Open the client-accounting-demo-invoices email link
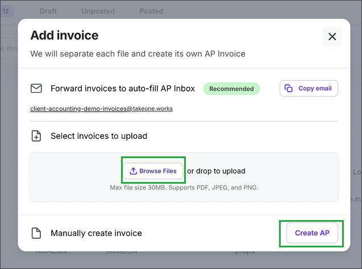Image resolution: width=362 pixels, height=269 pixels. pyautogui.click(x=101, y=109)
